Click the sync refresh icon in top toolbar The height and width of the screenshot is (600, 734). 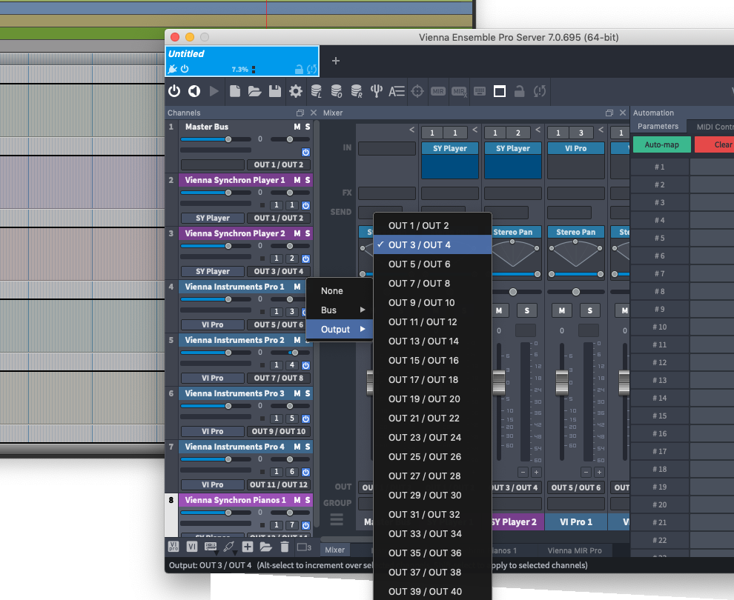[x=540, y=90]
